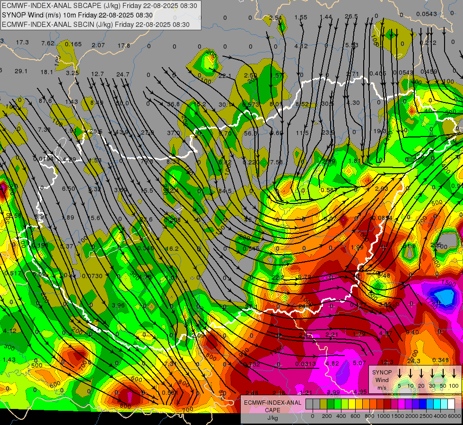Click the 20 m/s wind arrow in the legend
Image resolution: width=463 pixels, height=425 pixels.
pos(421,374)
